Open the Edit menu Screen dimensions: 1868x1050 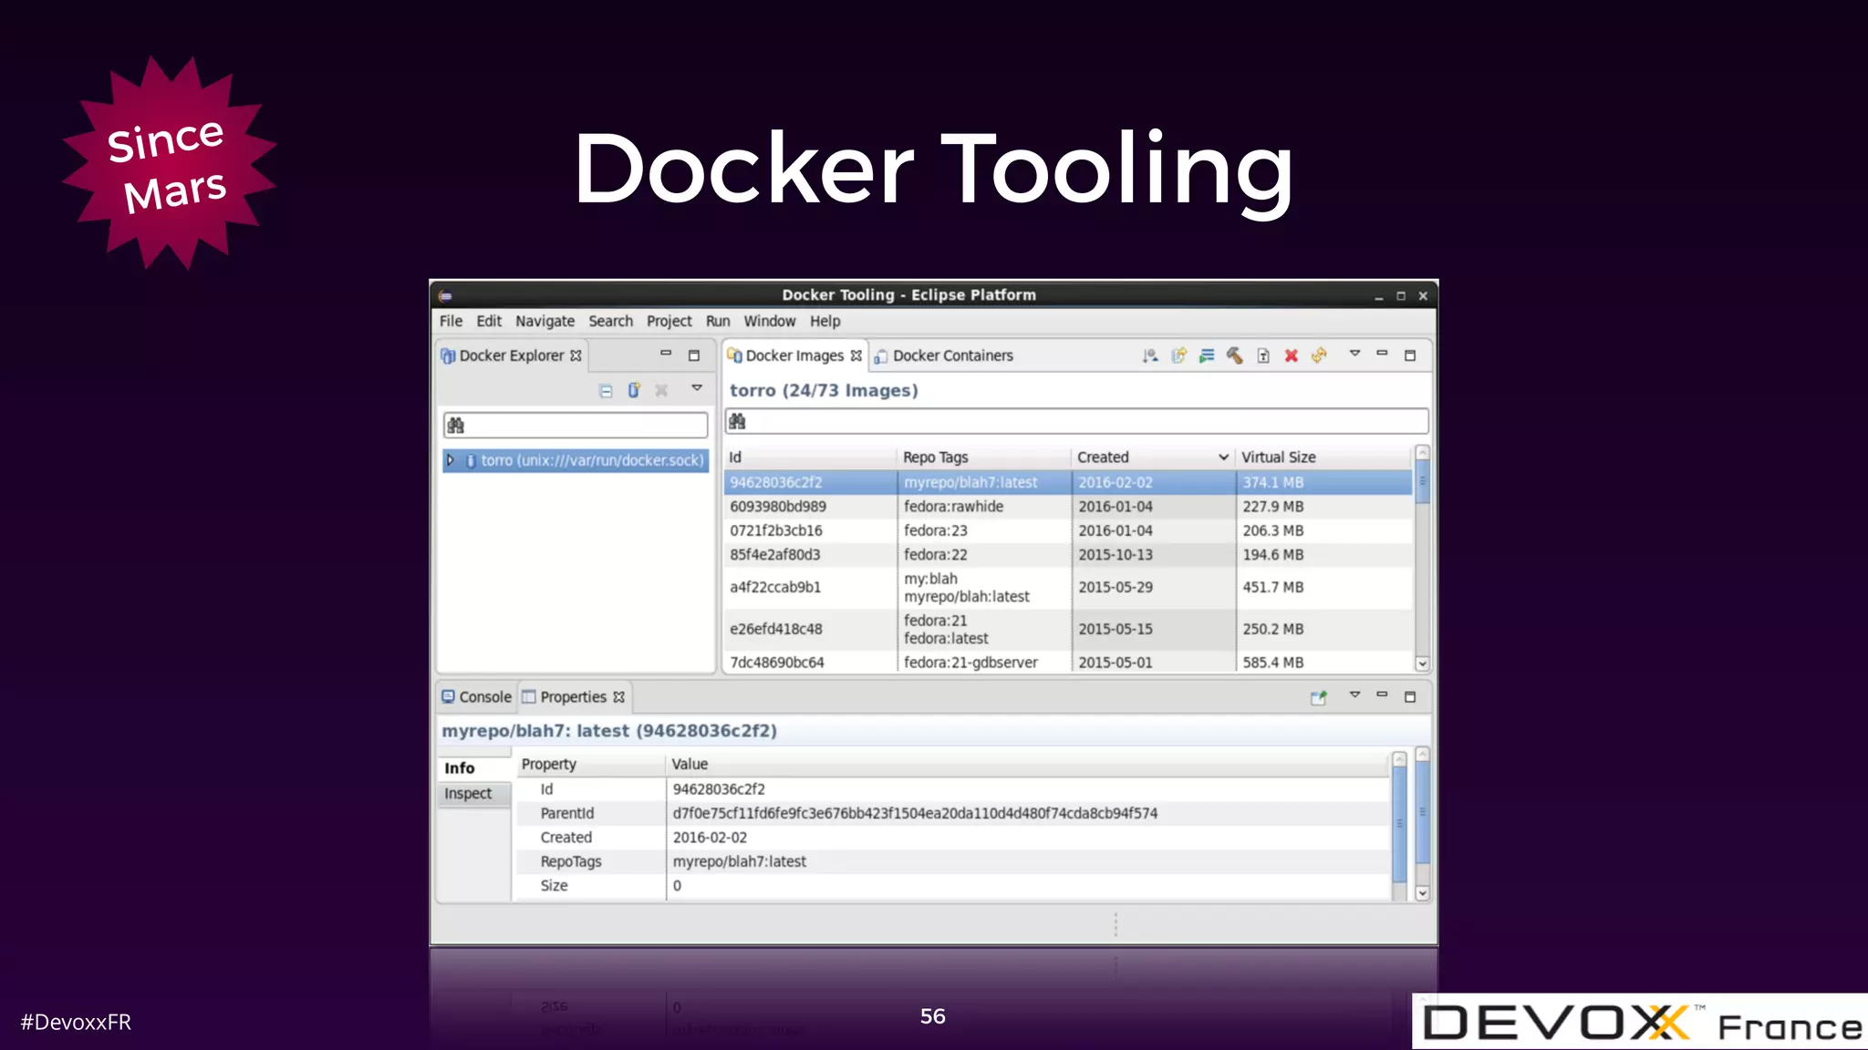[489, 321]
